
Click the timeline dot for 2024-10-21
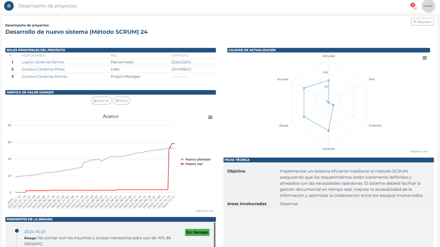tap(17, 231)
